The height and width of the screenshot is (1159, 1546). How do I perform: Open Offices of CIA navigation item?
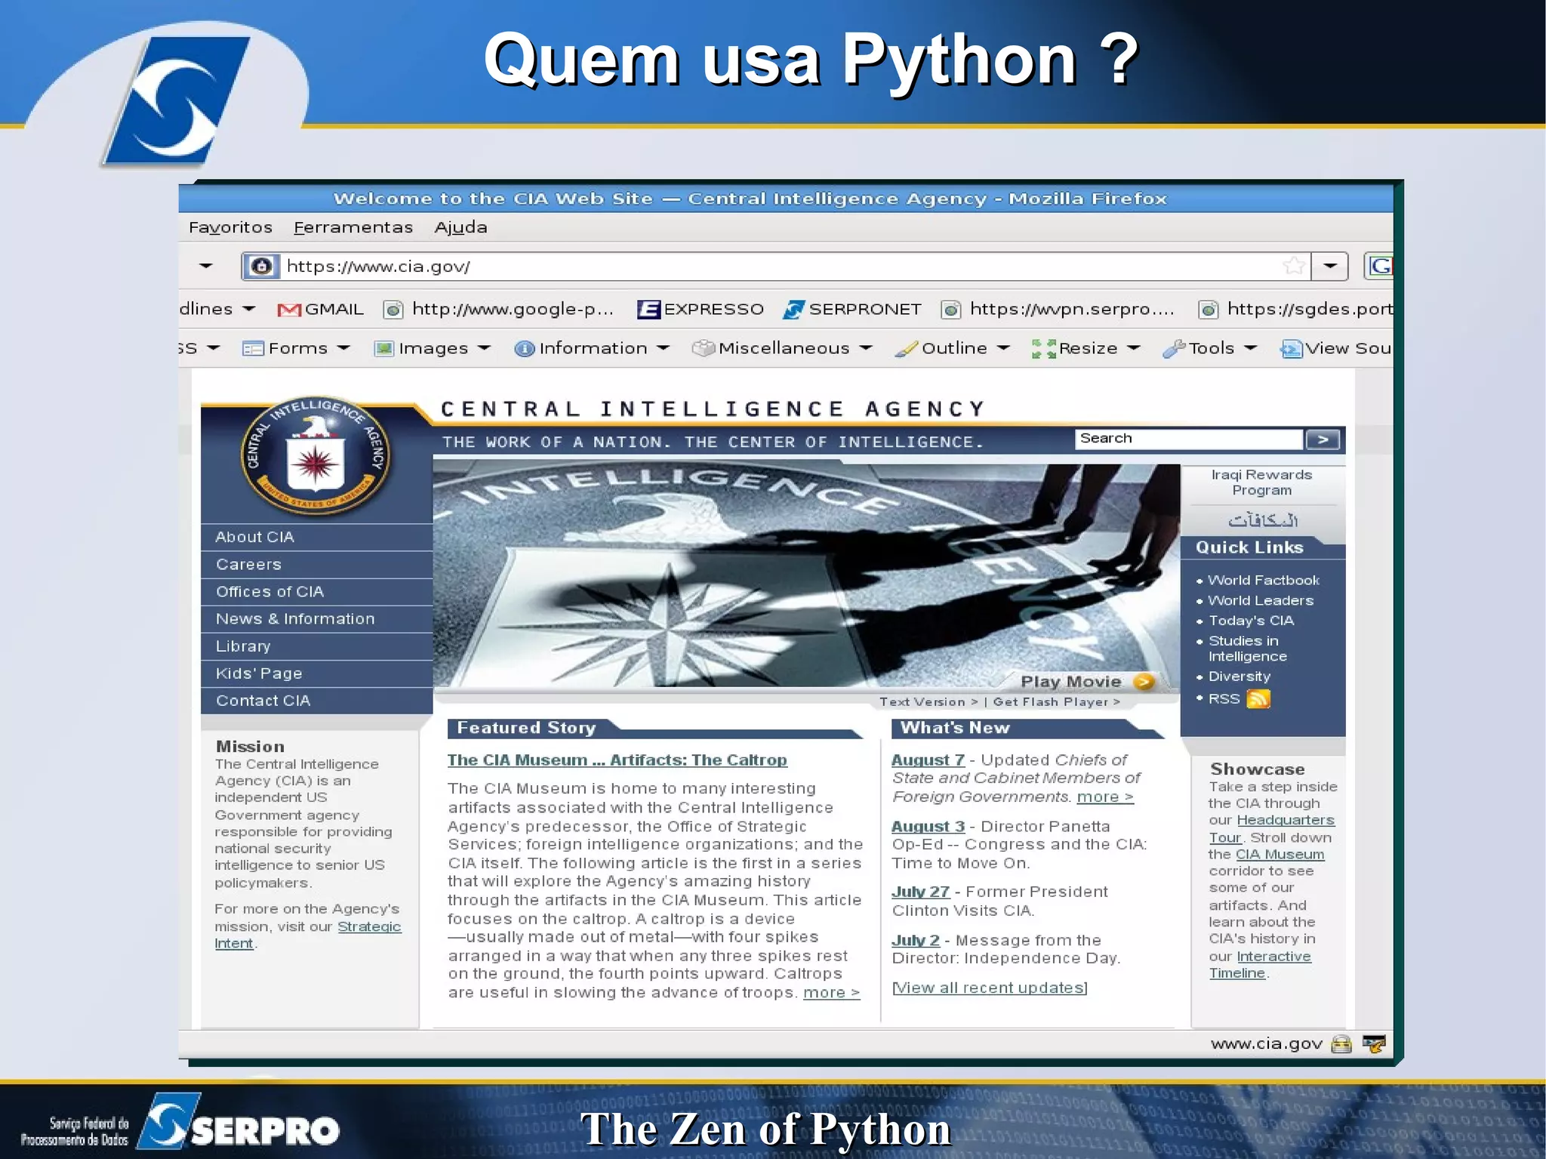point(316,592)
